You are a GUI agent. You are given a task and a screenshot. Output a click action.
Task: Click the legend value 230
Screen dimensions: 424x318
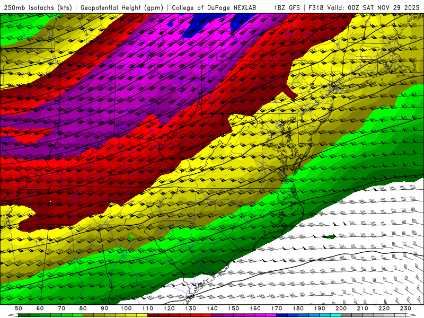click(405, 308)
